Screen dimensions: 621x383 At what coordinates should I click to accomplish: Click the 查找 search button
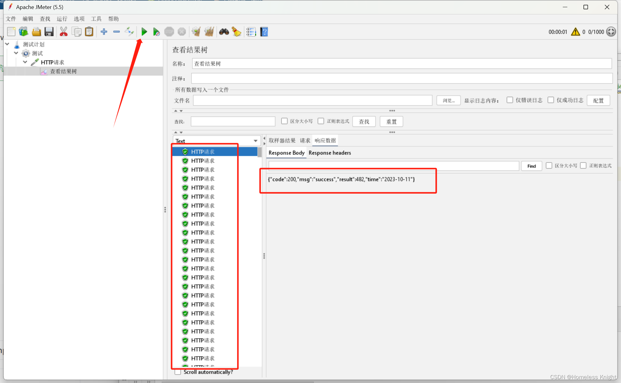(364, 122)
